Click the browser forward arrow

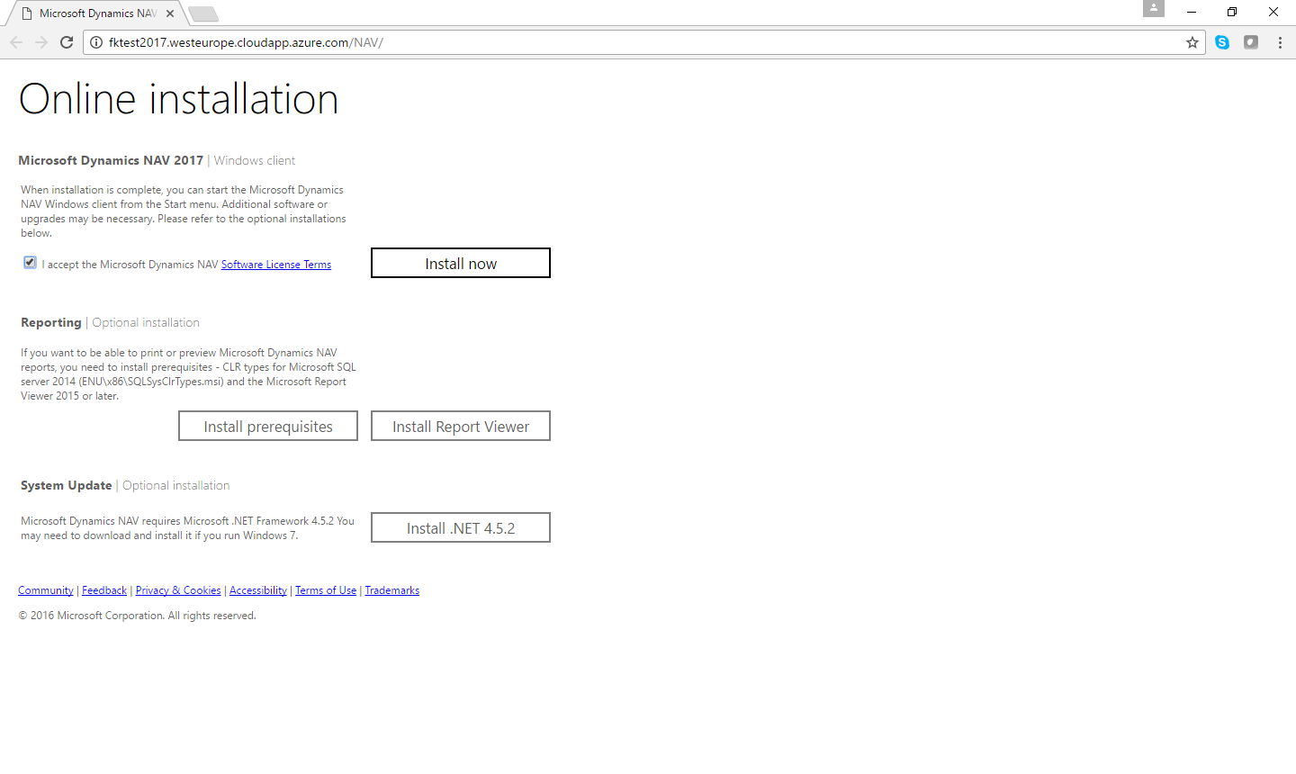coord(41,42)
